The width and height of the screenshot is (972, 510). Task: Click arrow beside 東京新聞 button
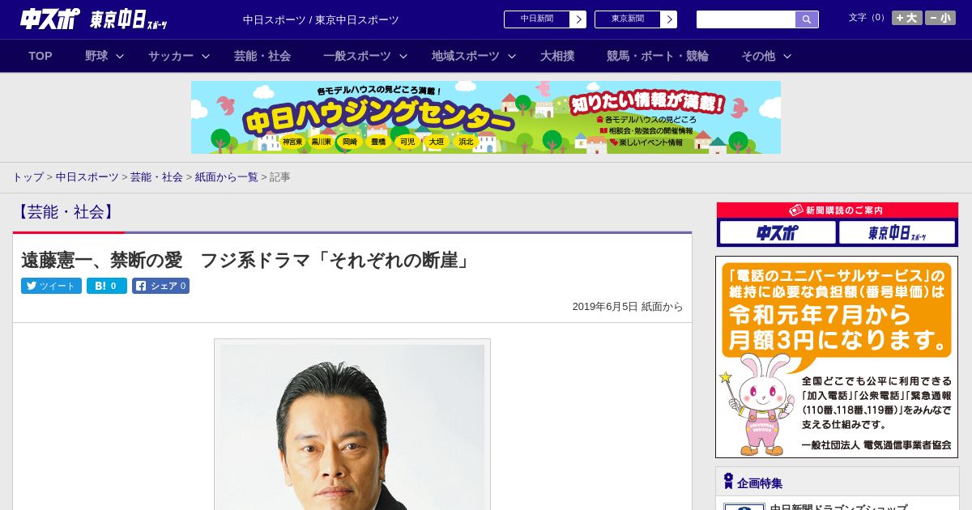click(668, 19)
